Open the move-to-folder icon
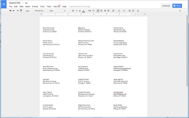Image resolution: width=189 pixels, height=118 pixels. (x=26, y=3)
